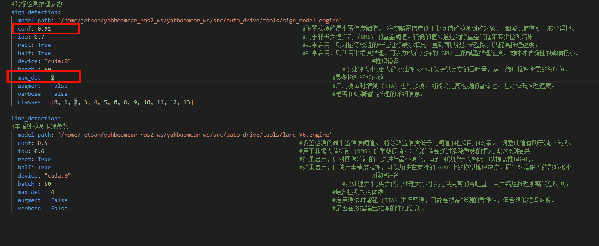Click the NMS comment beside iou: 0.7
Screen dimensions: 599x246
(418, 37)
